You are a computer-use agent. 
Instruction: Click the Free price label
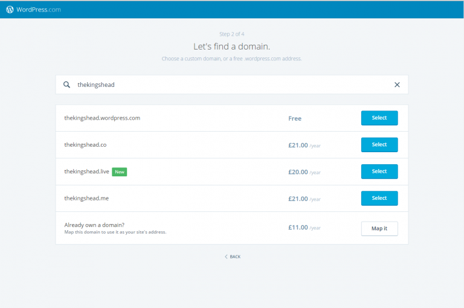[295, 118]
